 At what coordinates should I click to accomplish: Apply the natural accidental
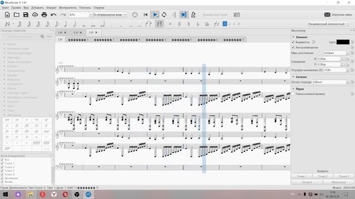pos(189,24)
